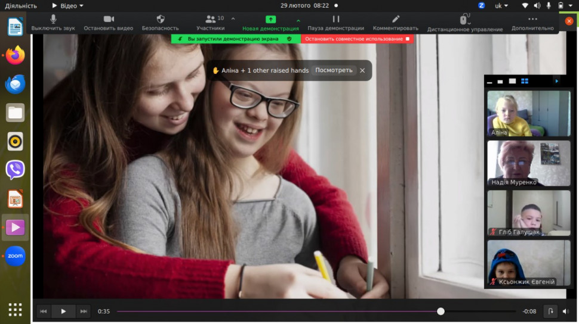Open the Безопасность shield icon
The width and height of the screenshot is (579, 324).
pyautogui.click(x=160, y=23)
